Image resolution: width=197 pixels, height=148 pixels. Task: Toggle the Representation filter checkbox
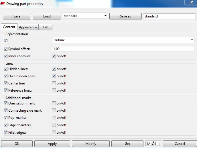coord(5,40)
